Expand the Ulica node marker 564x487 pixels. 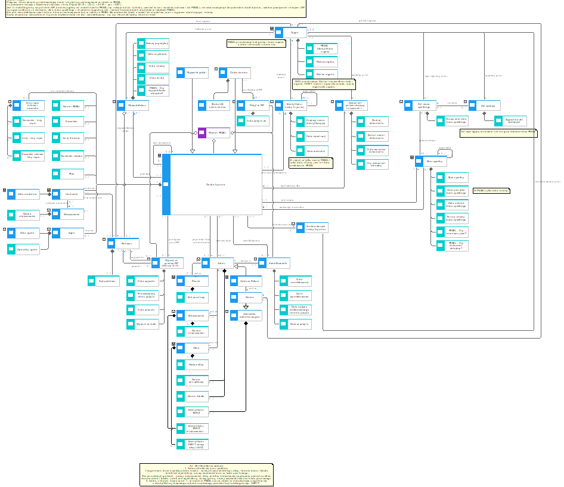point(173,344)
